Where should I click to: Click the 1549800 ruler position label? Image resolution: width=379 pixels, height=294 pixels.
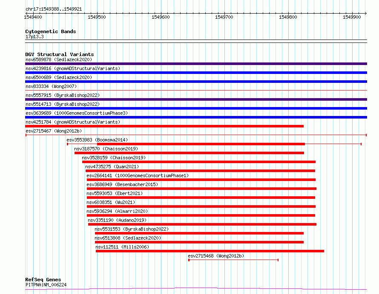click(x=288, y=17)
